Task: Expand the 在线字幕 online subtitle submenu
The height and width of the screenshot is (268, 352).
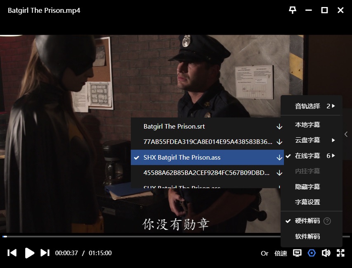Action: click(312, 156)
